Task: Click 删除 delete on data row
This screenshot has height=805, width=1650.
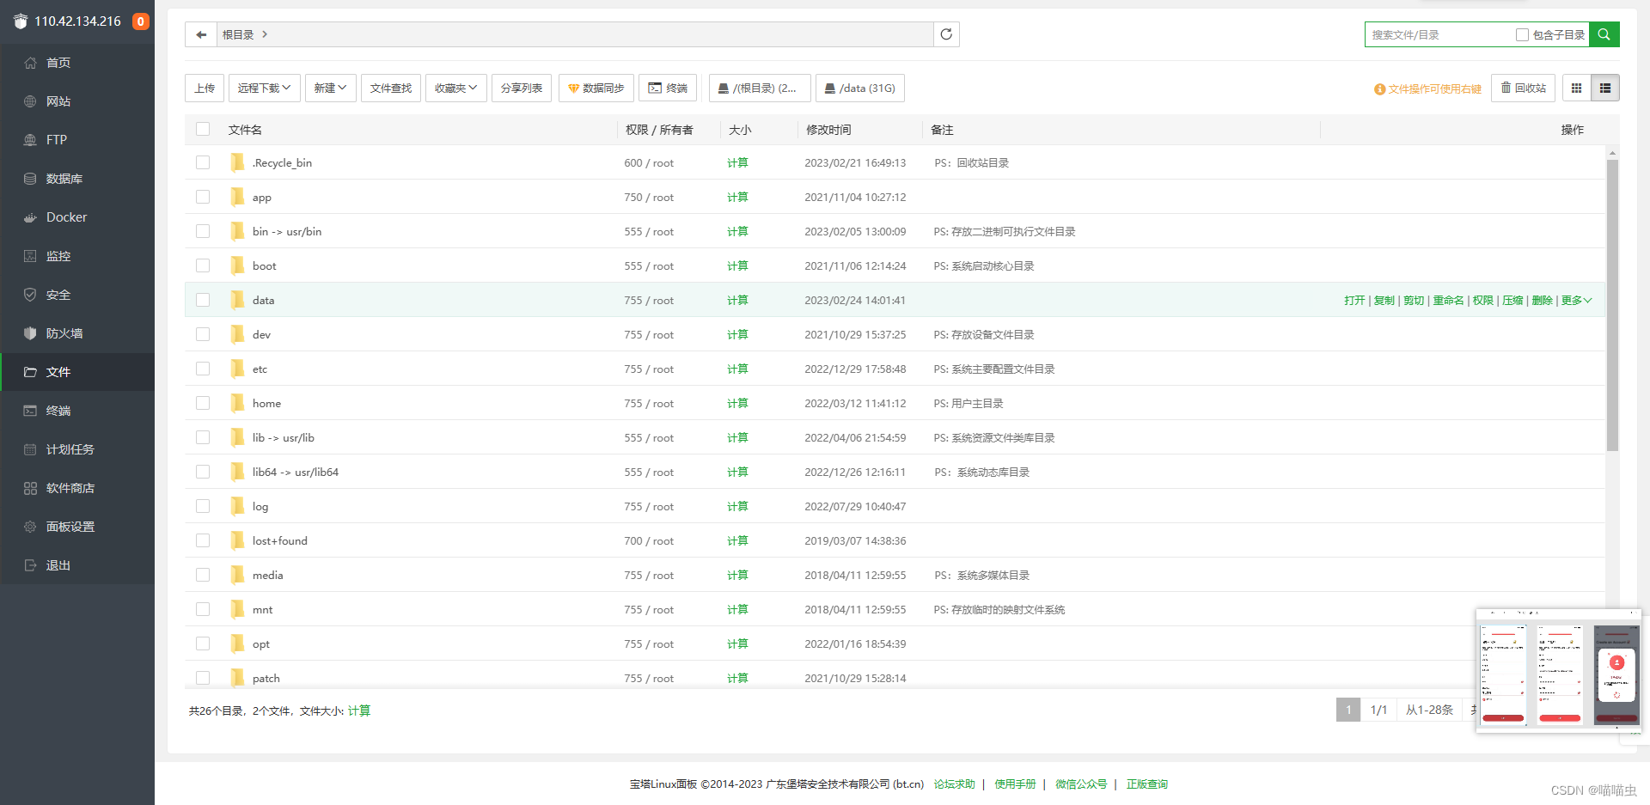Action: (1542, 300)
